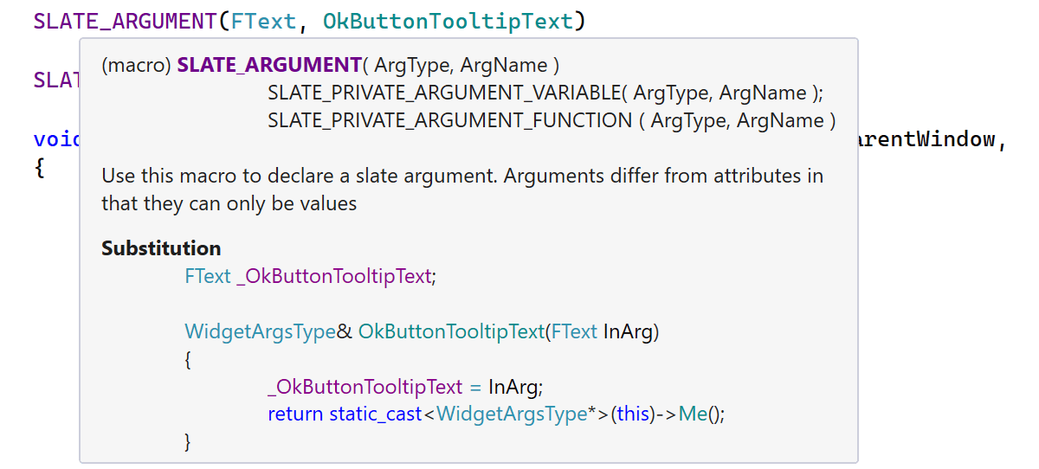Image resolution: width=1039 pixels, height=469 pixels.
Task: Select OkButtonTooltipText argument in top code line
Action: 448,21
